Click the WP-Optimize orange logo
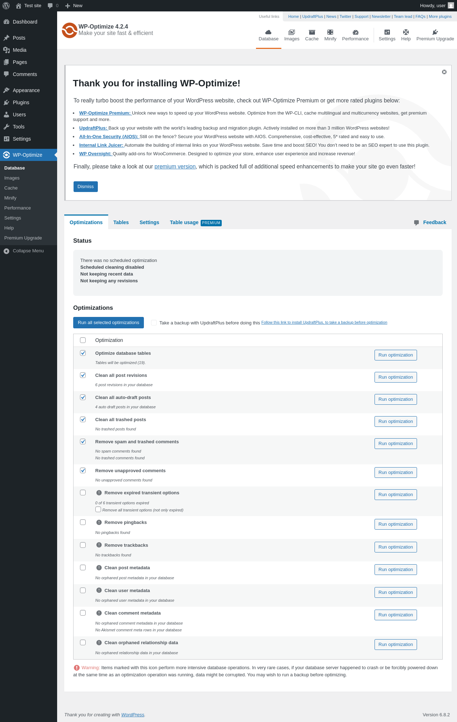This screenshot has width=457, height=722. (70, 30)
